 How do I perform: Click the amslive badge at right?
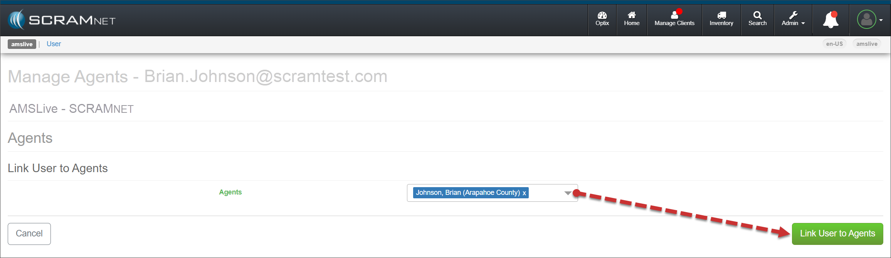(x=867, y=44)
